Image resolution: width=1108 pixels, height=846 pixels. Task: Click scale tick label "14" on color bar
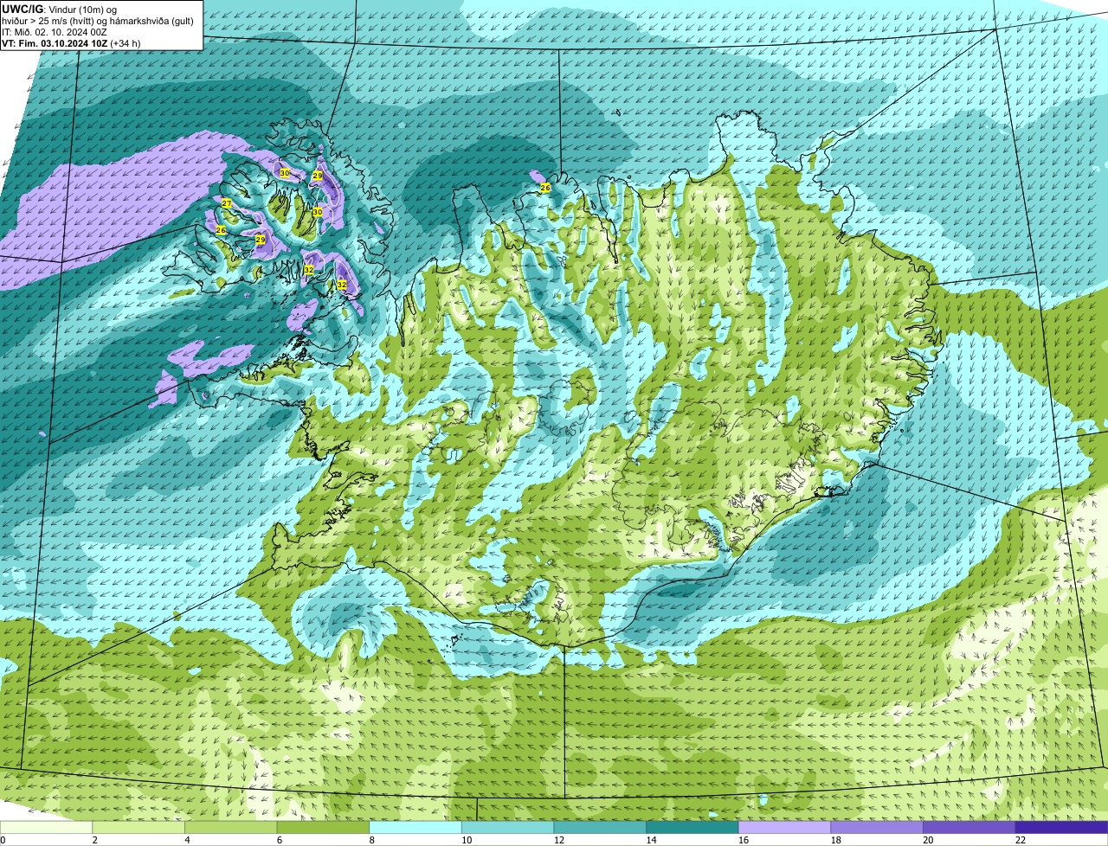651,840
